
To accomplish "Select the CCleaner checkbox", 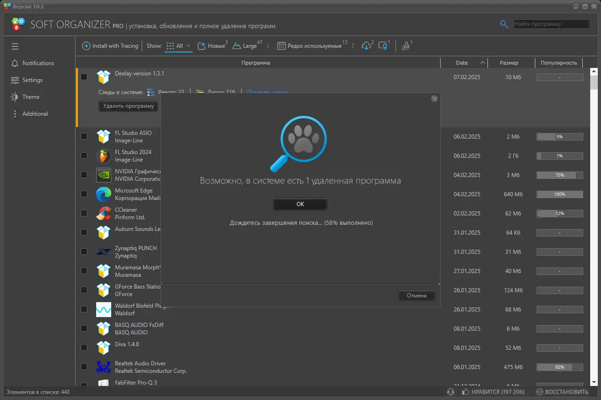I will [x=84, y=213].
